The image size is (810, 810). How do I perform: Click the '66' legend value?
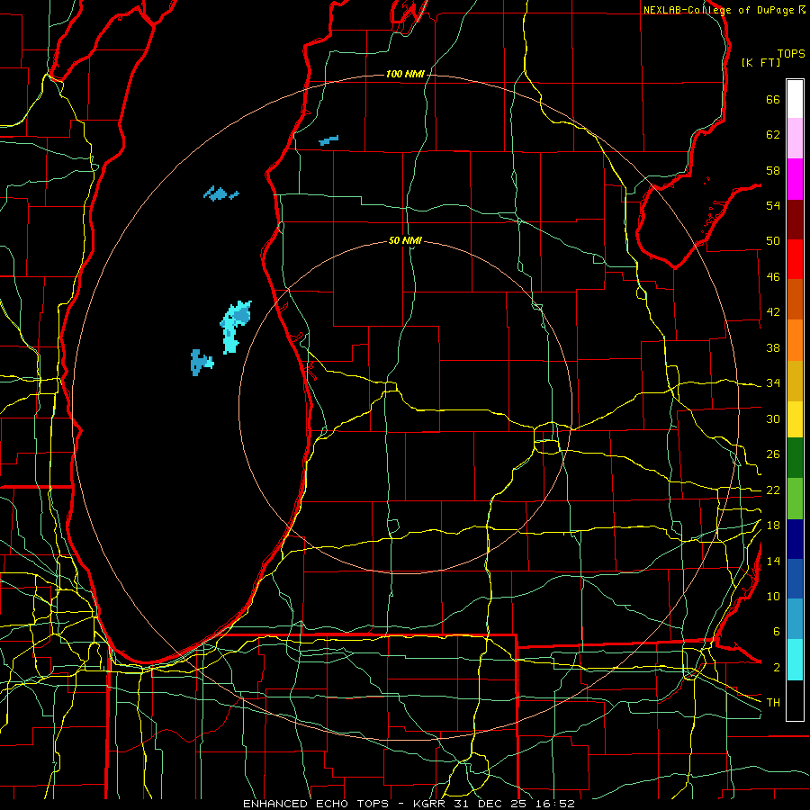click(773, 99)
